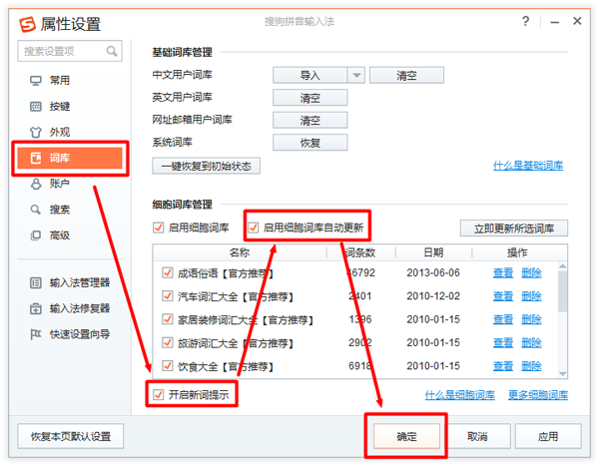The width and height of the screenshot is (599, 466).
Task: Click the person icon next to 账户
Action: [x=36, y=184]
